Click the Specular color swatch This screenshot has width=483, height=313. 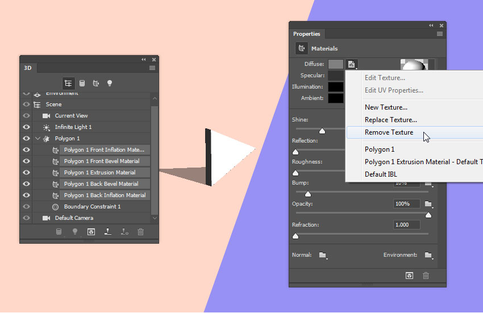(x=336, y=76)
